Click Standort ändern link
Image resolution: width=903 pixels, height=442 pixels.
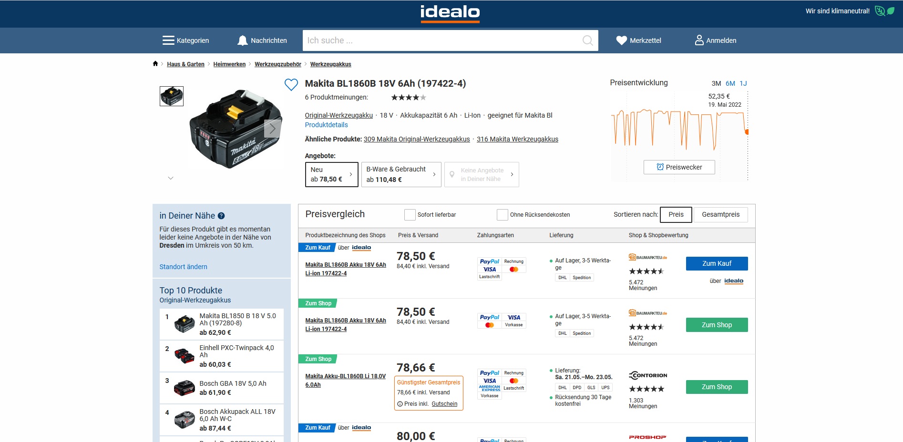(x=183, y=267)
